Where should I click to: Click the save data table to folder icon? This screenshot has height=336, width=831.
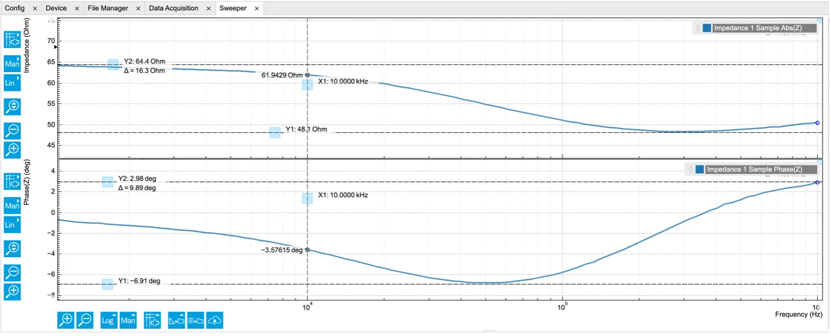click(x=196, y=320)
